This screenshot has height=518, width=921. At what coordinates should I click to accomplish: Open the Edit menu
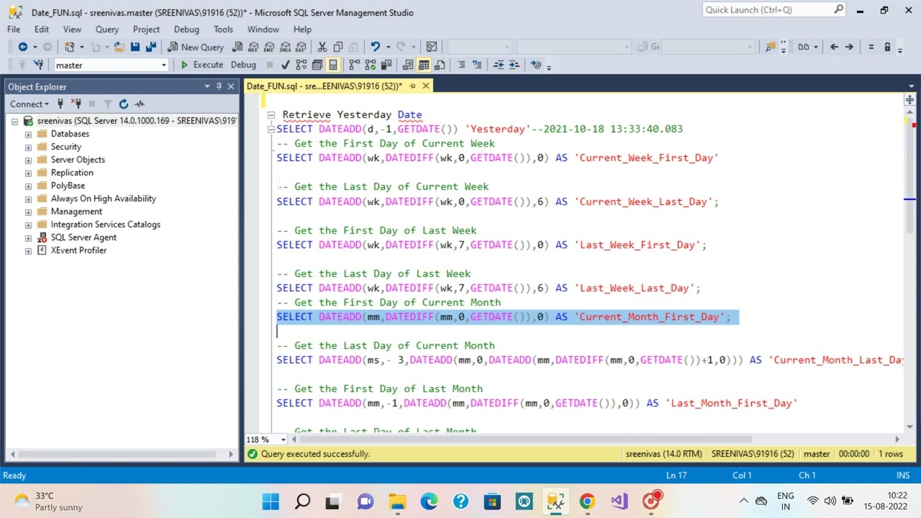click(x=42, y=29)
